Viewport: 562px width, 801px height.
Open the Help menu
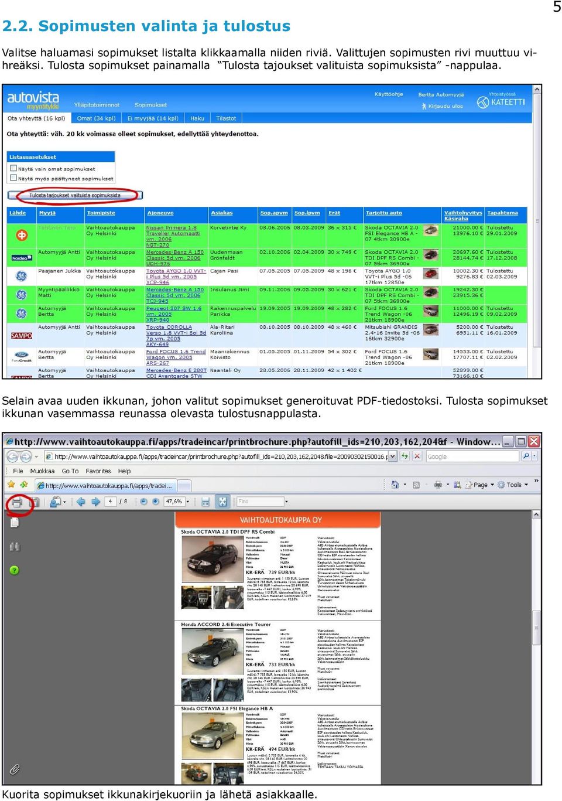click(x=124, y=471)
